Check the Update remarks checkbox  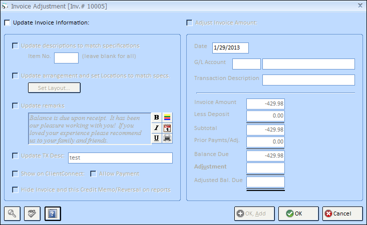pyautogui.click(x=15, y=106)
